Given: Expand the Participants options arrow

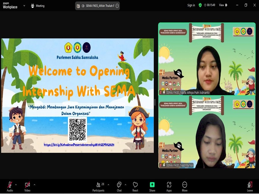Looking at the screenshot, I should (x=108, y=184).
